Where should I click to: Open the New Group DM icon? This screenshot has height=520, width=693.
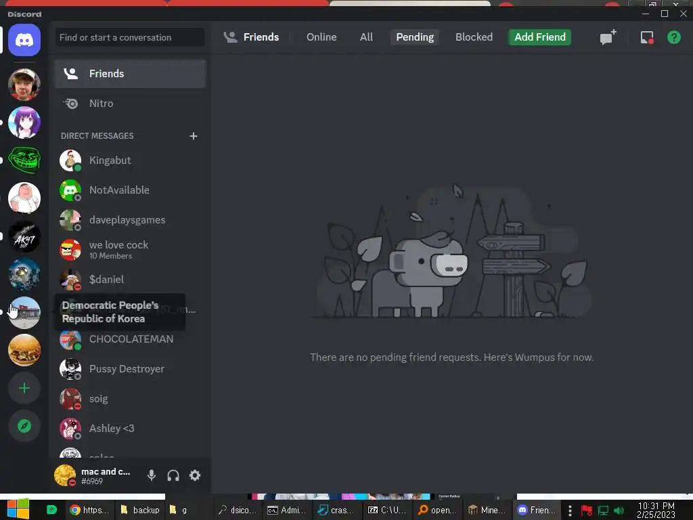tap(608, 37)
